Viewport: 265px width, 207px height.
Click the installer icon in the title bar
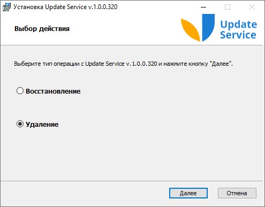click(6, 7)
